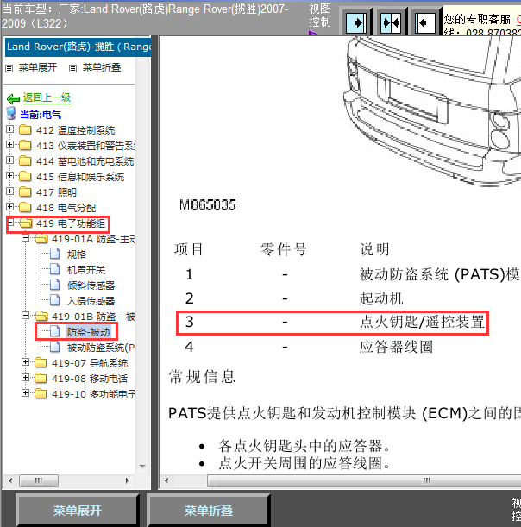Open the 入侵传感器 page

(x=91, y=301)
